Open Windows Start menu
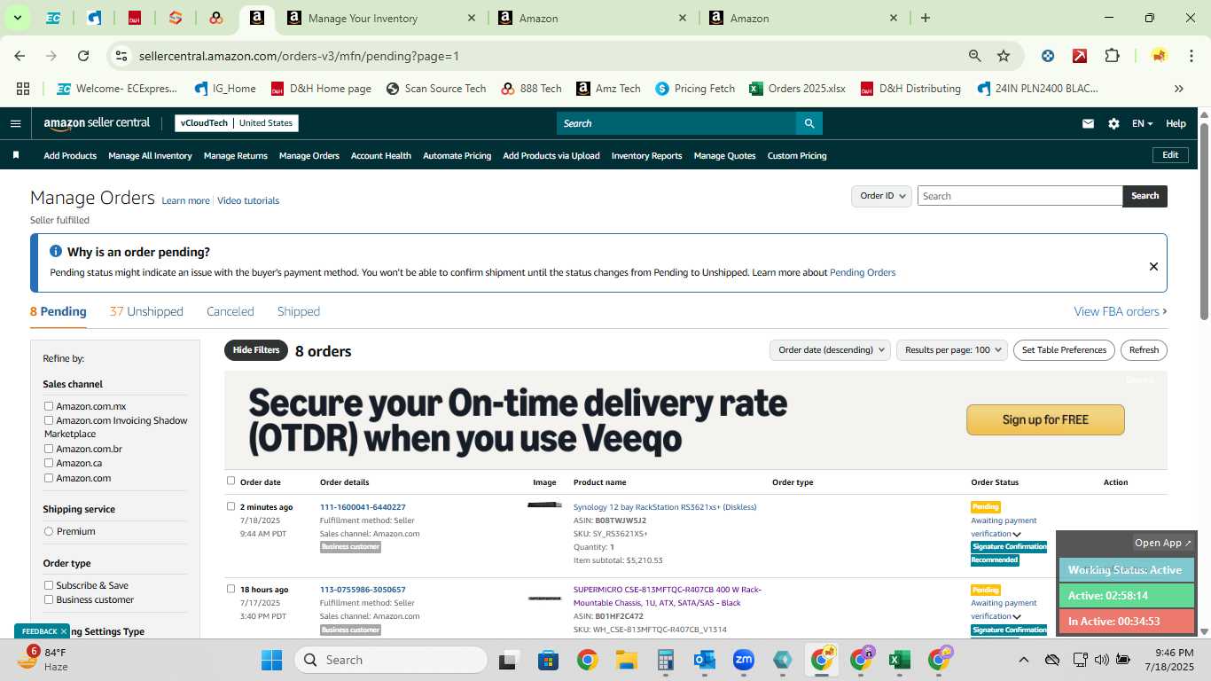Image resolution: width=1211 pixels, height=681 pixels. [271, 660]
